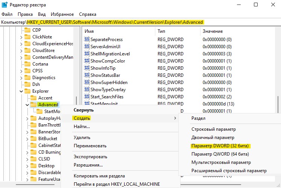Click the Dsh folder icon

pos(27,84)
